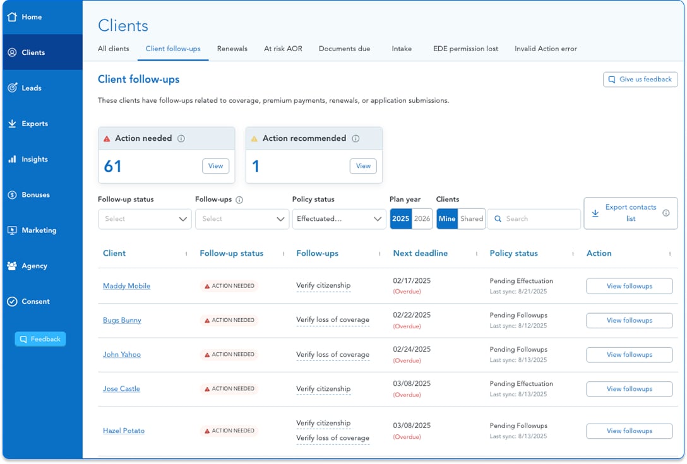Screen dimensions: 687x464
Task: Open the Bugs Bunny client link
Action: coord(122,320)
